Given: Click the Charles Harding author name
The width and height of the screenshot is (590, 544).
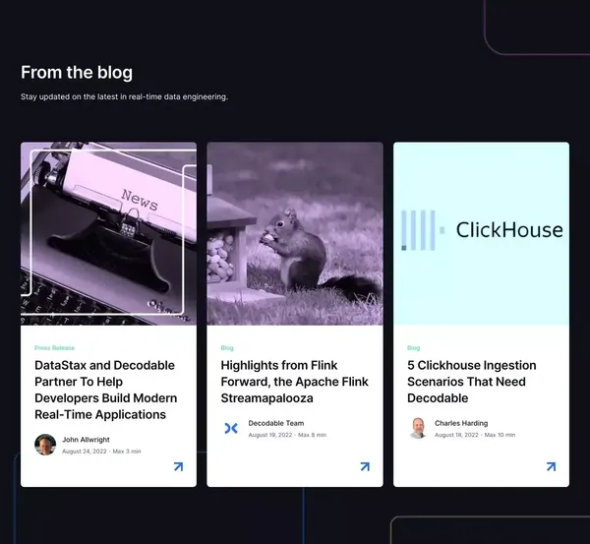Looking at the screenshot, I should [461, 423].
